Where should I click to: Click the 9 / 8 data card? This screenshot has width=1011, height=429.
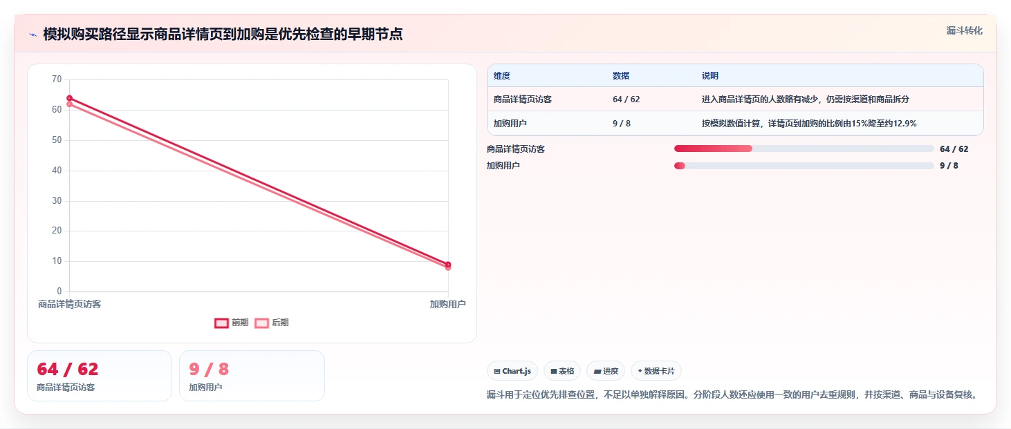click(x=252, y=376)
